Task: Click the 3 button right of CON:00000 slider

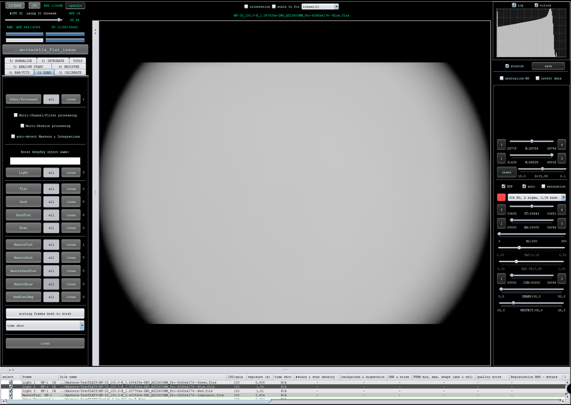Action: 561,279
